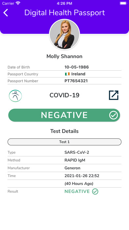Tap the passport number PT7654321
Viewport: 129px width, 230px height.
click(76, 81)
